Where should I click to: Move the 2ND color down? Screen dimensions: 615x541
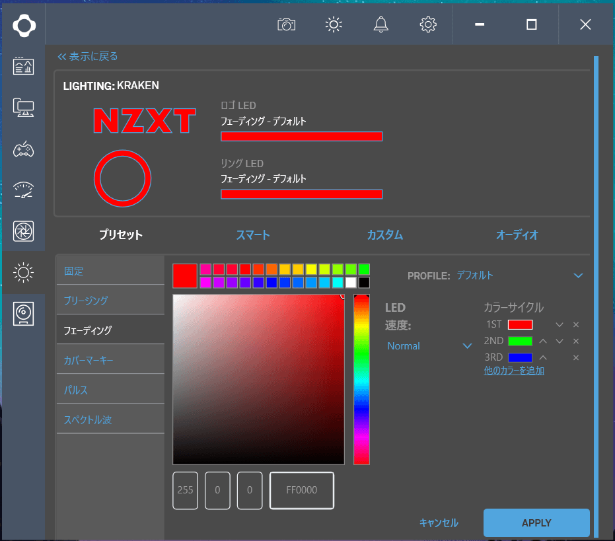point(560,342)
